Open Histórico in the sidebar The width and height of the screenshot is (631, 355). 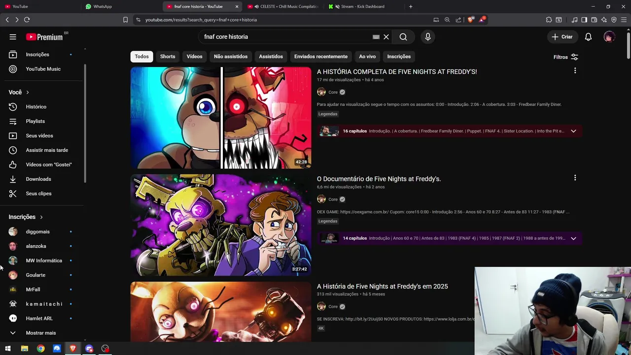[41, 106]
